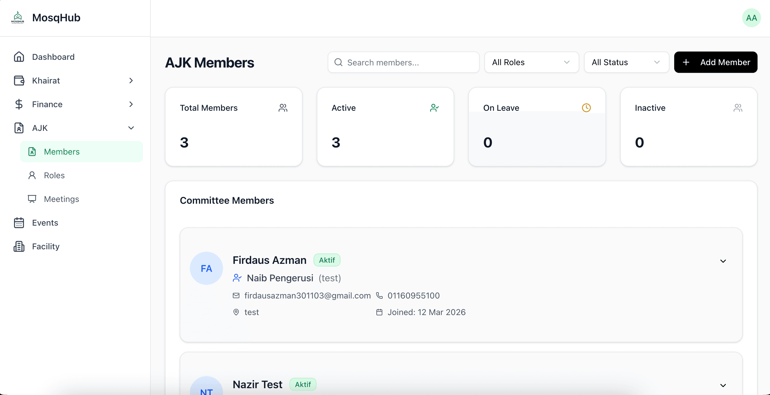Select the Inactive stat card

click(689, 126)
